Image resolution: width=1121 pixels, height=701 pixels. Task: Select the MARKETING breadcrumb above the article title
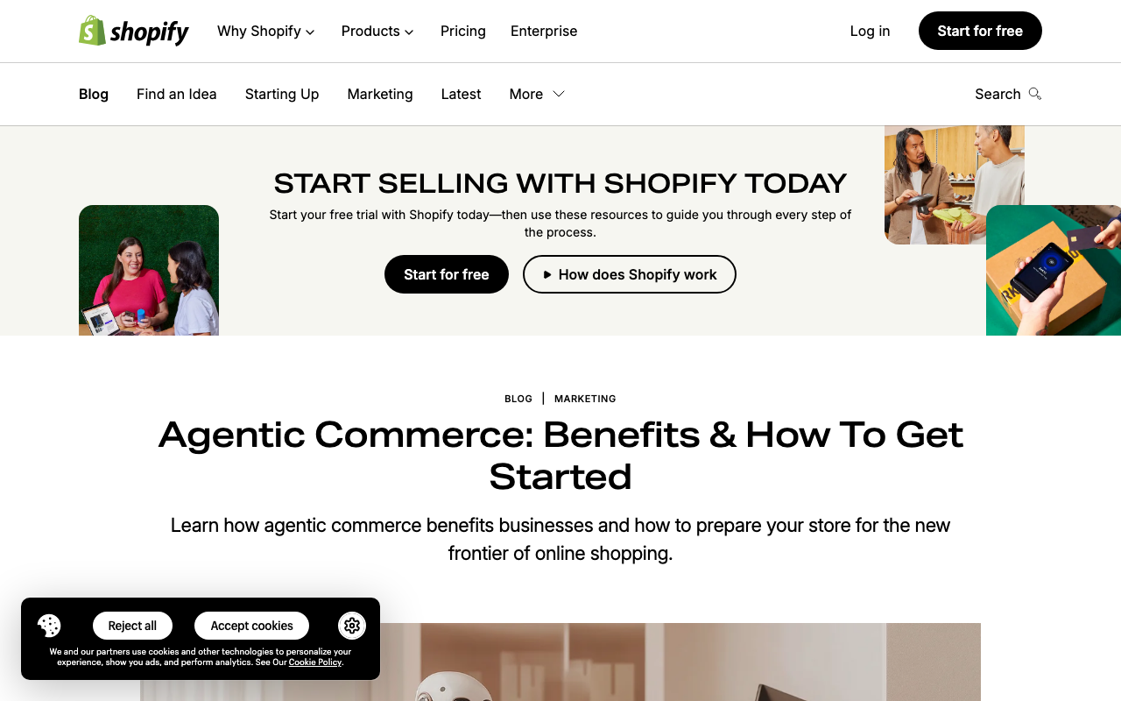(x=585, y=399)
